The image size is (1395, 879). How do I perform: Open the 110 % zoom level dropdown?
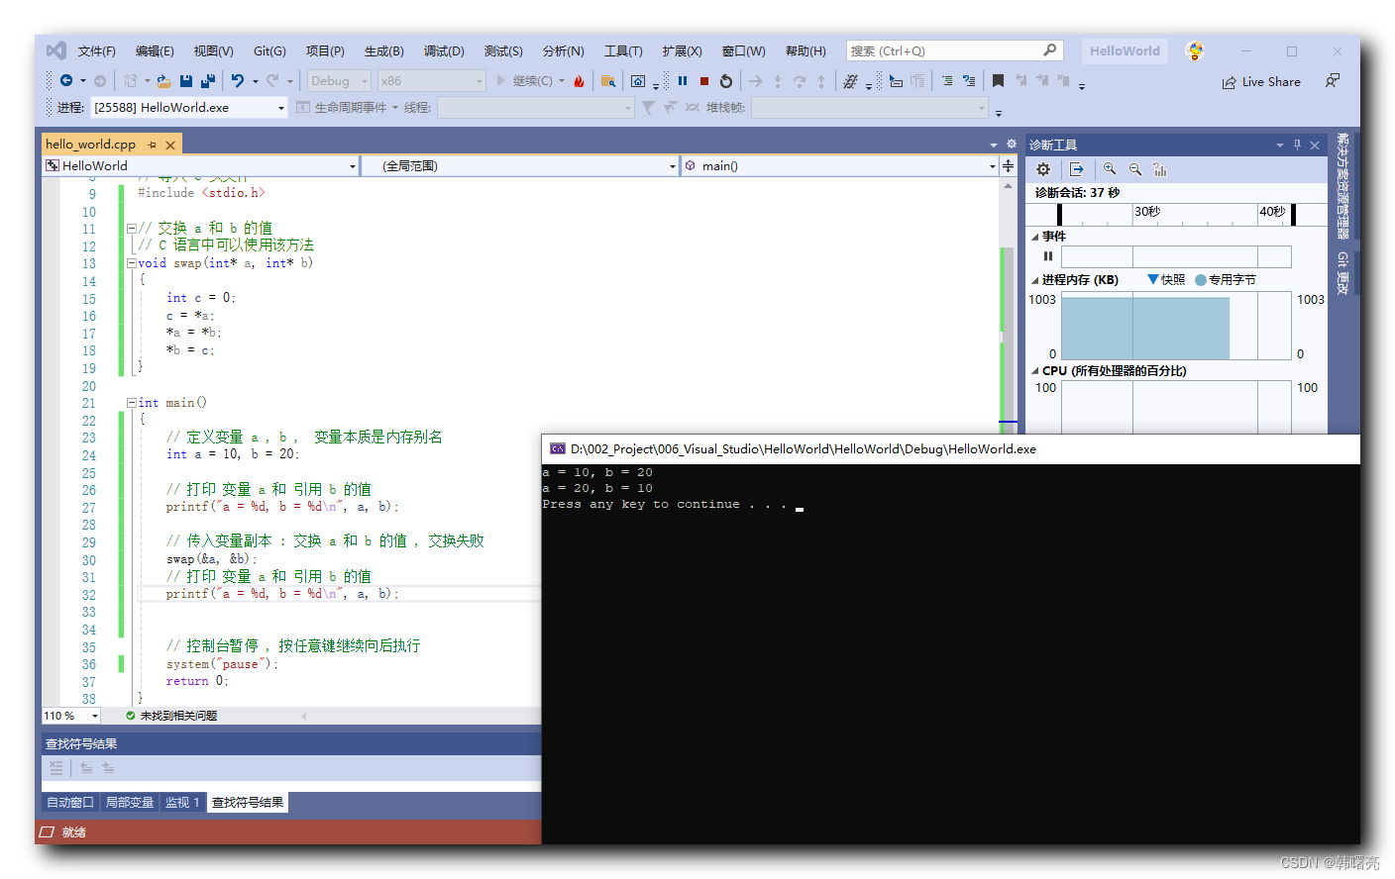point(71,716)
